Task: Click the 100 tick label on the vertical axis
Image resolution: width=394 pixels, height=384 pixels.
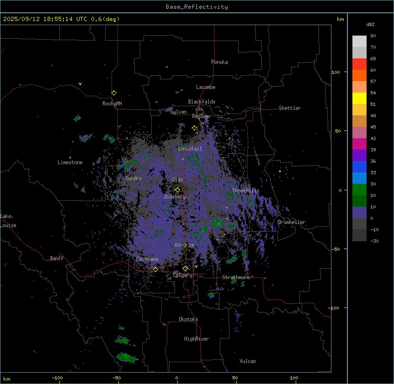Action: (x=335, y=72)
